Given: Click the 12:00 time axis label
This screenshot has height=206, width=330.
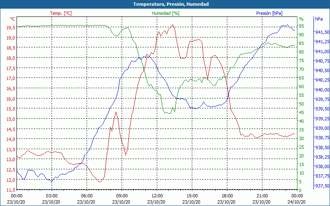Looking at the screenshot, I should click(x=157, y=196).
